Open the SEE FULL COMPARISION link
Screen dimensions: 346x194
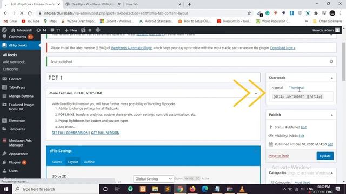(x=70, y=133)
